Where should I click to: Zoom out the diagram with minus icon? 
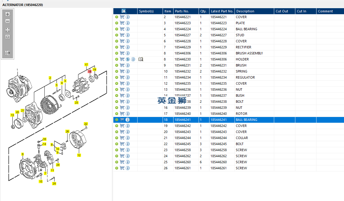8,21
